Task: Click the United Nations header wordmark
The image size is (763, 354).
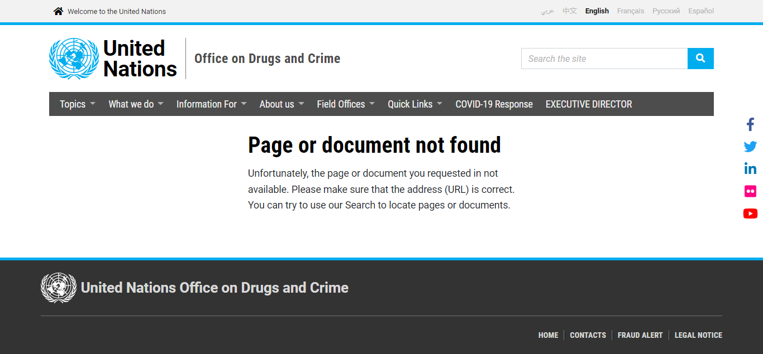Action: pyautogui.click(x=140, y=59)
